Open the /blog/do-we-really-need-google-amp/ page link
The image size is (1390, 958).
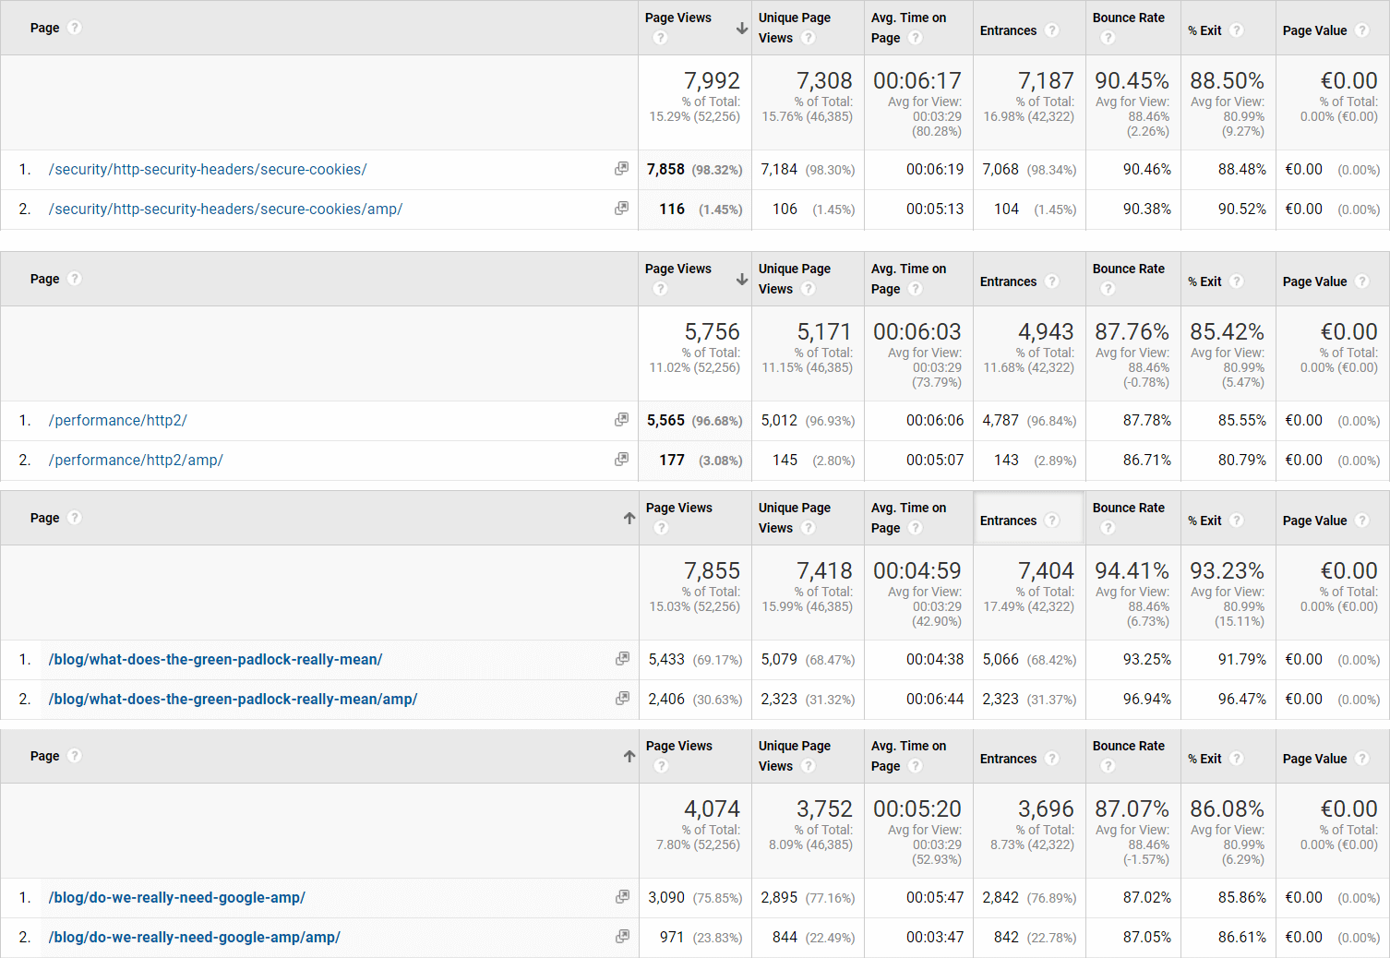tap(176, 898)
